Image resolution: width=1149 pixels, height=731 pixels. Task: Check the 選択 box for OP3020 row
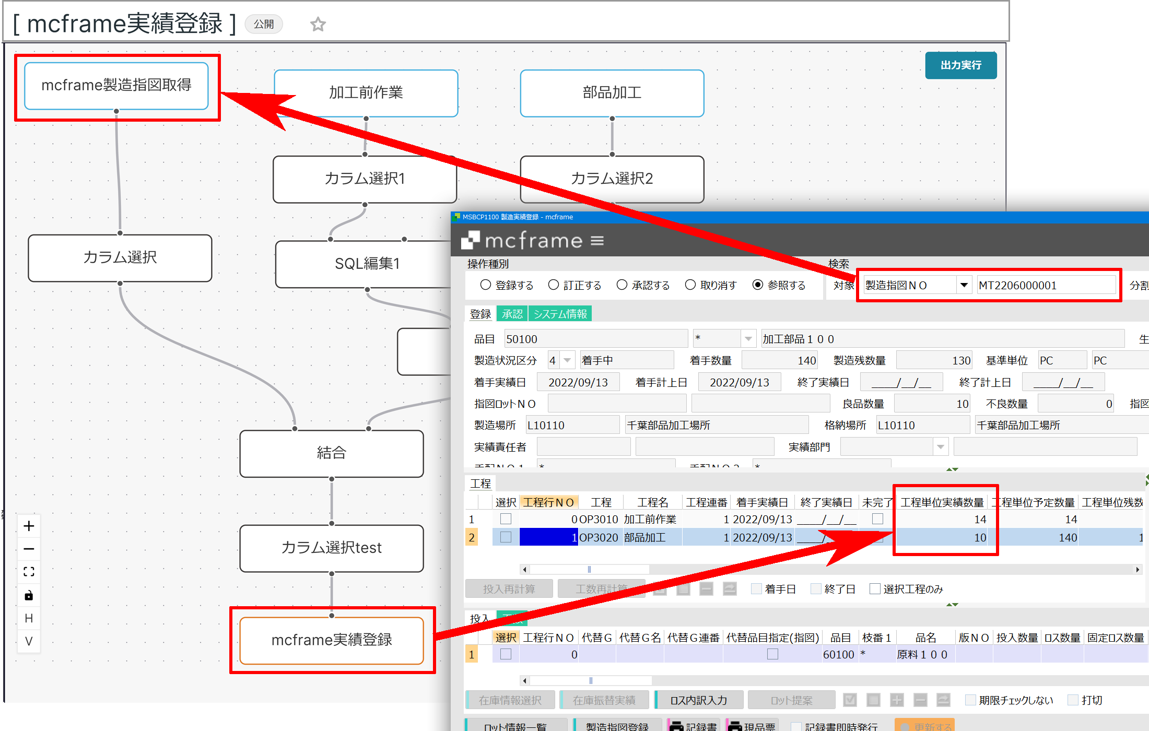(506, 537)
